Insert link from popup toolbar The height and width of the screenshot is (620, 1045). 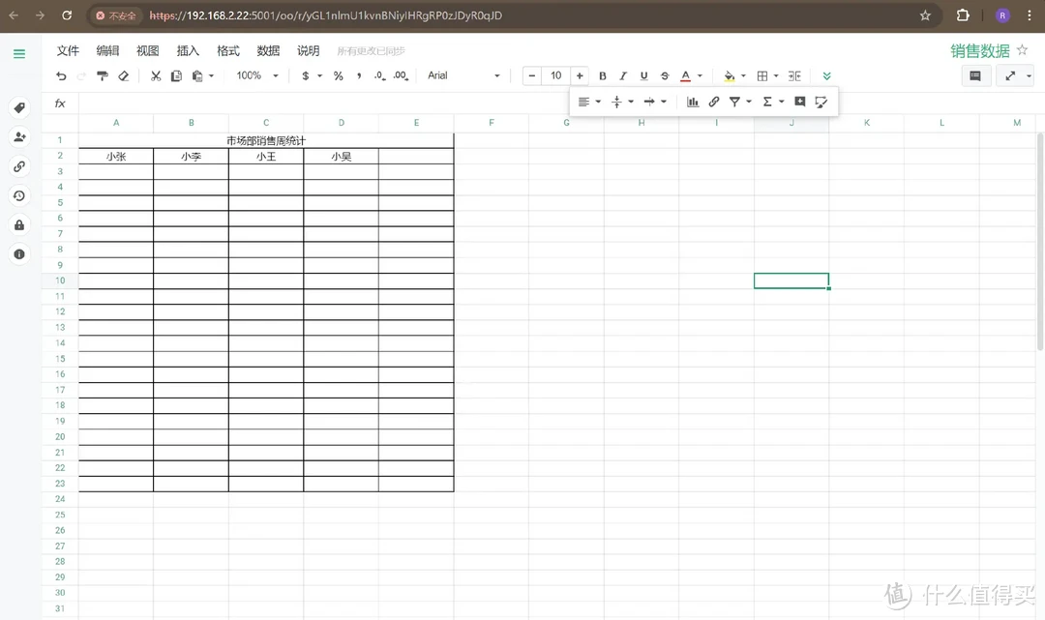click(x=714, y=102)
